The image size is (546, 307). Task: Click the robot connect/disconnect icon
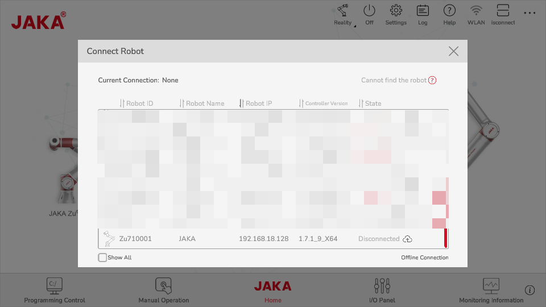[x=503, y=11]
